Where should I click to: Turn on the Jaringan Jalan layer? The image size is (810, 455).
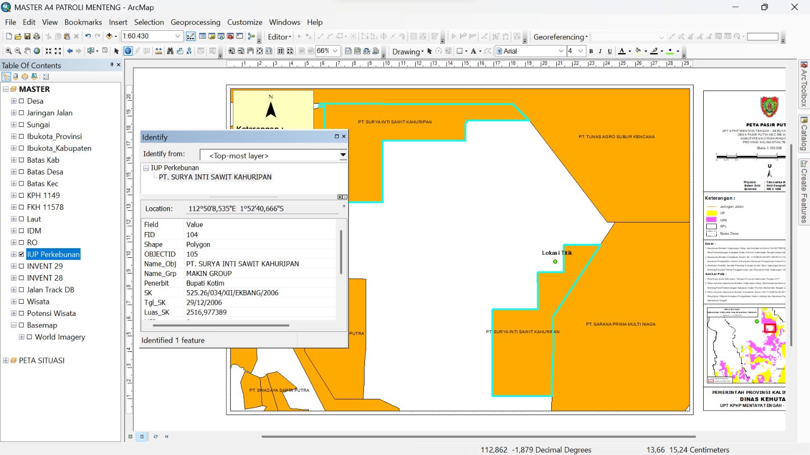tap(21, 113)
